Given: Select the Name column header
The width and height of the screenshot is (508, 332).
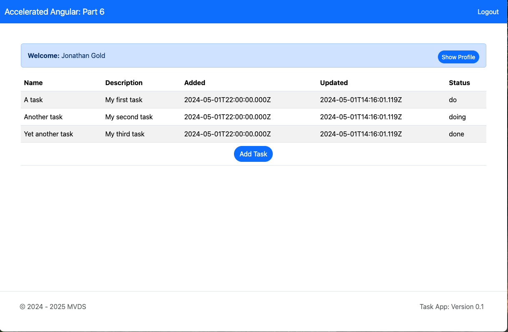Looking at the screenshot, I should coord(33,83).
